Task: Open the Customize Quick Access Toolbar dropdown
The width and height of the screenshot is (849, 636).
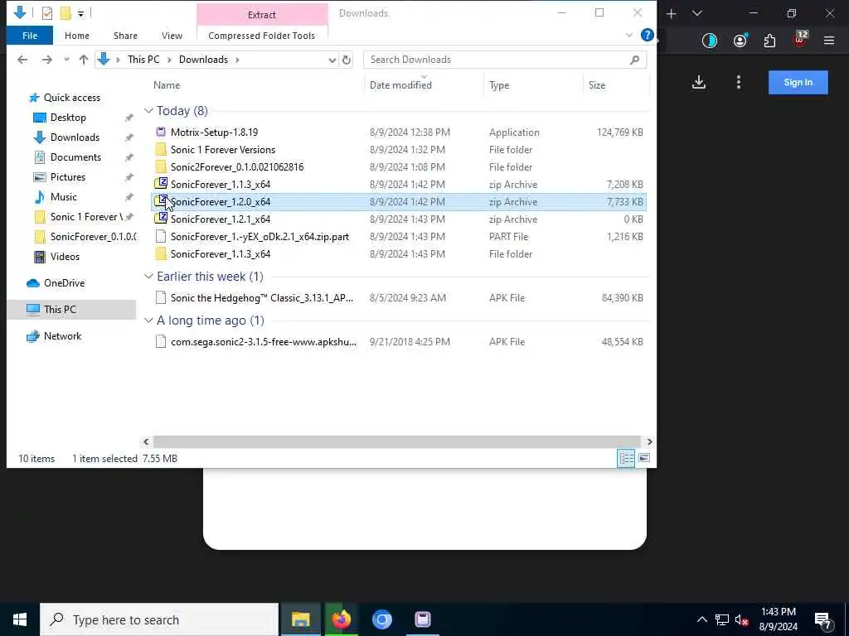Action: click(80, 13)
